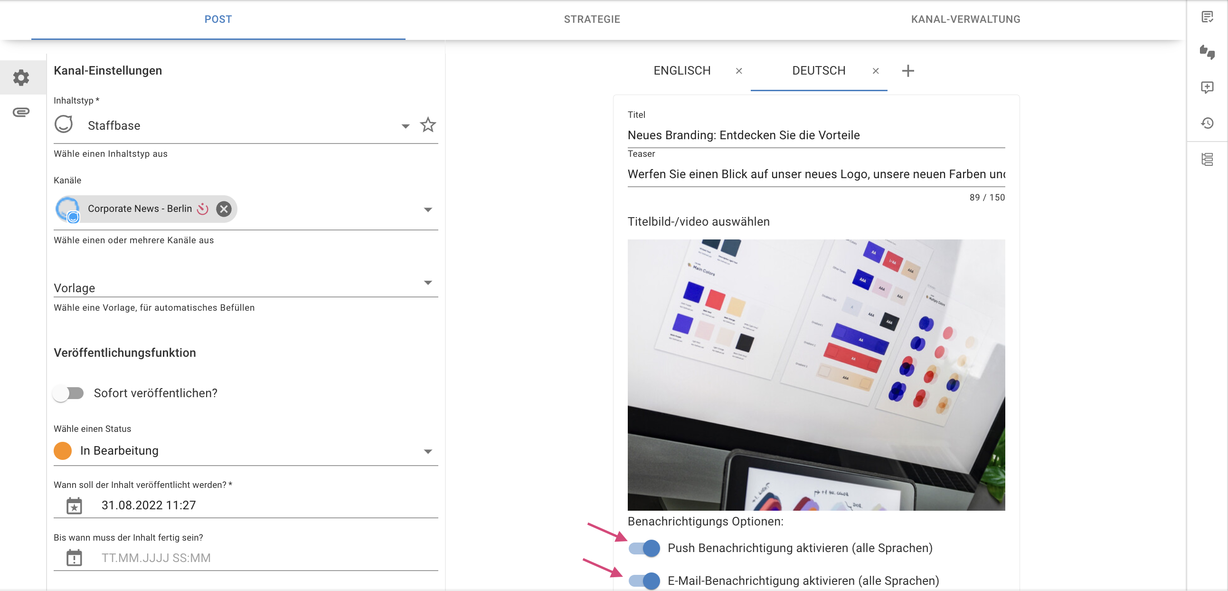This screenshot has width=1228, height=591.
Task: Click the Teaser text field
Action: coord(816,174)
